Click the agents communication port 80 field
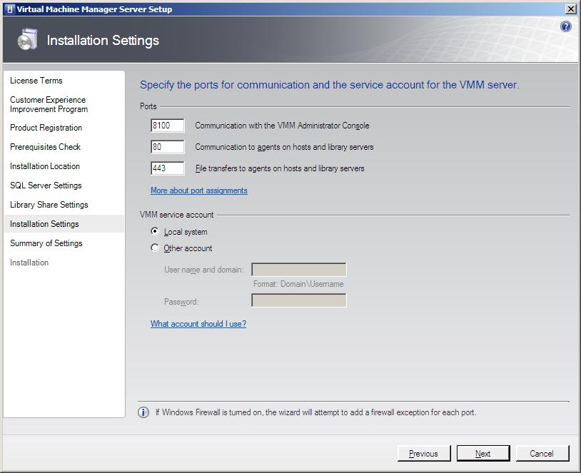Image resolution: width=581 pixels, height=473 pixels. pos(168,147)
